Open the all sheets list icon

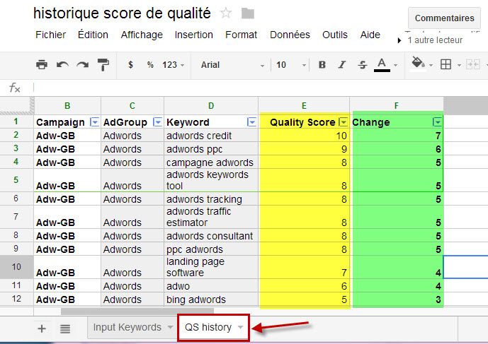pyautogui.click(x=65, y=328)
